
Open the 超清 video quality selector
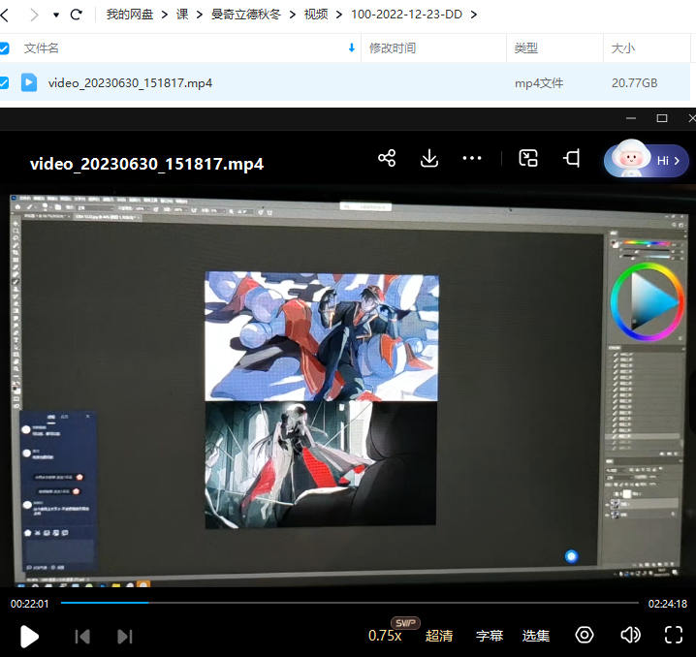(439, 636)
